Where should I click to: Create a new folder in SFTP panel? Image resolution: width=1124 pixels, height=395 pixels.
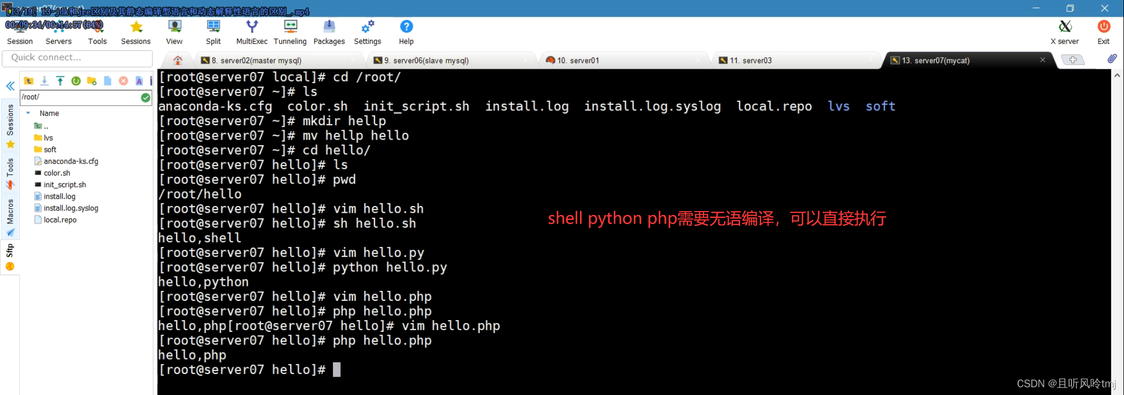coord(92,81)
